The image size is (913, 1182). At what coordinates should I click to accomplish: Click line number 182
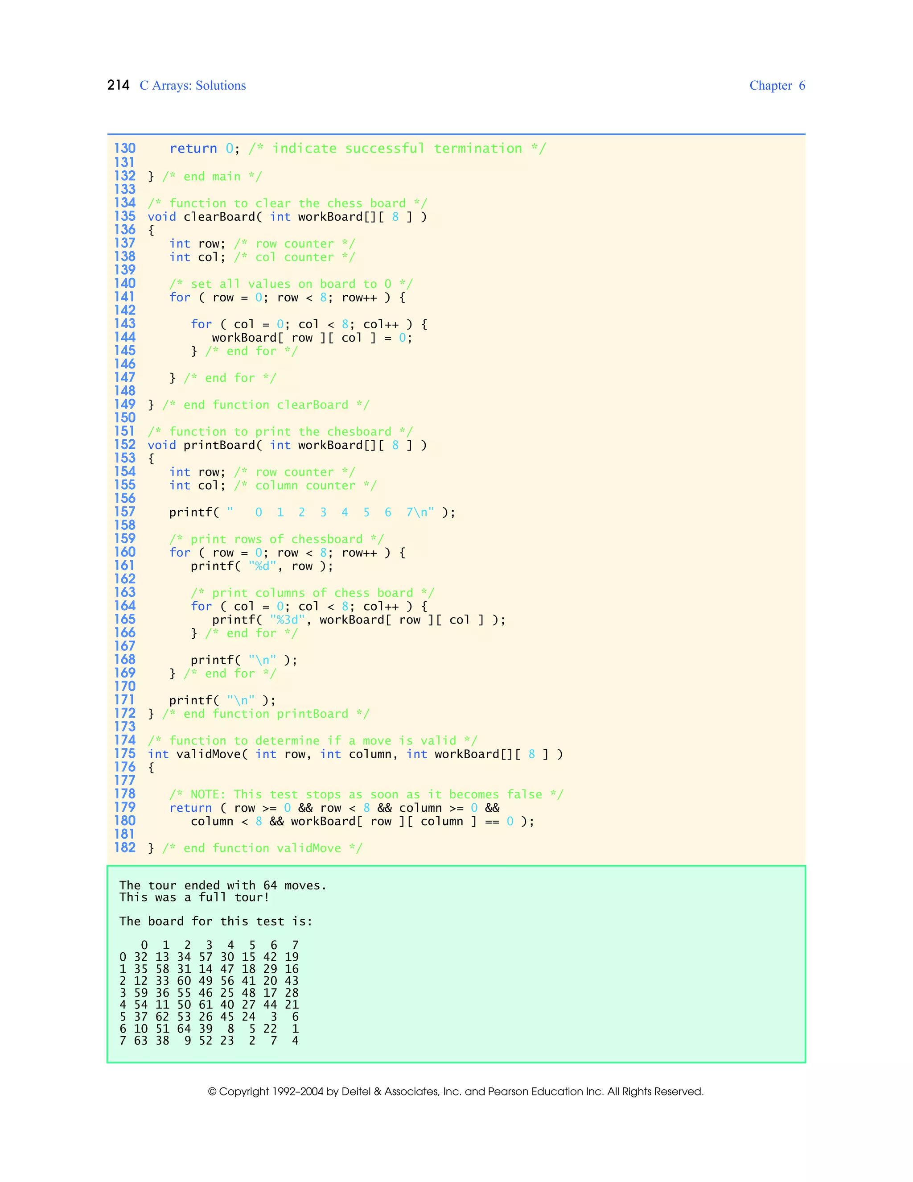tap(124, 847)
